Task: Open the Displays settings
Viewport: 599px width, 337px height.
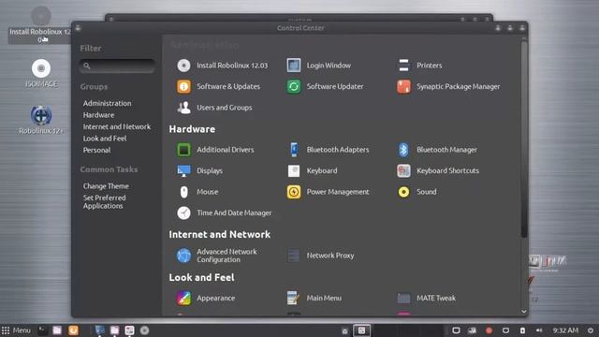Action: (199, 170)
